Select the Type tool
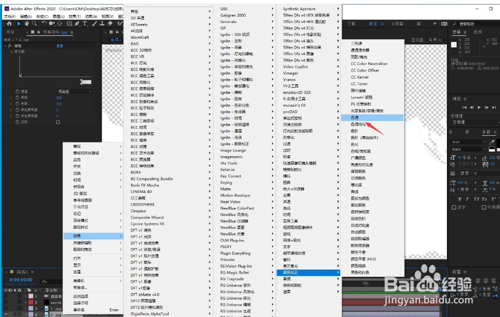500x317 pixels. [85, 23]
